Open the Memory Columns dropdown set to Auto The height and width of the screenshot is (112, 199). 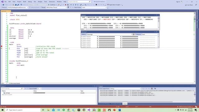150,35
